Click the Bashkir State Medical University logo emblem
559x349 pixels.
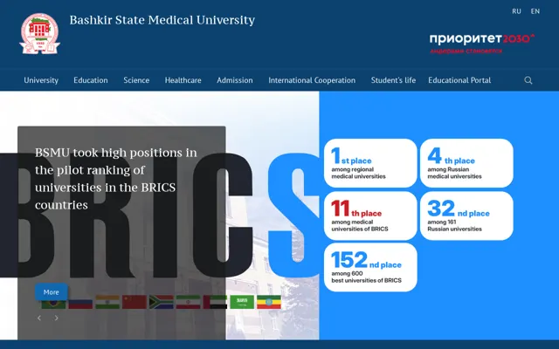pos(39,34)
